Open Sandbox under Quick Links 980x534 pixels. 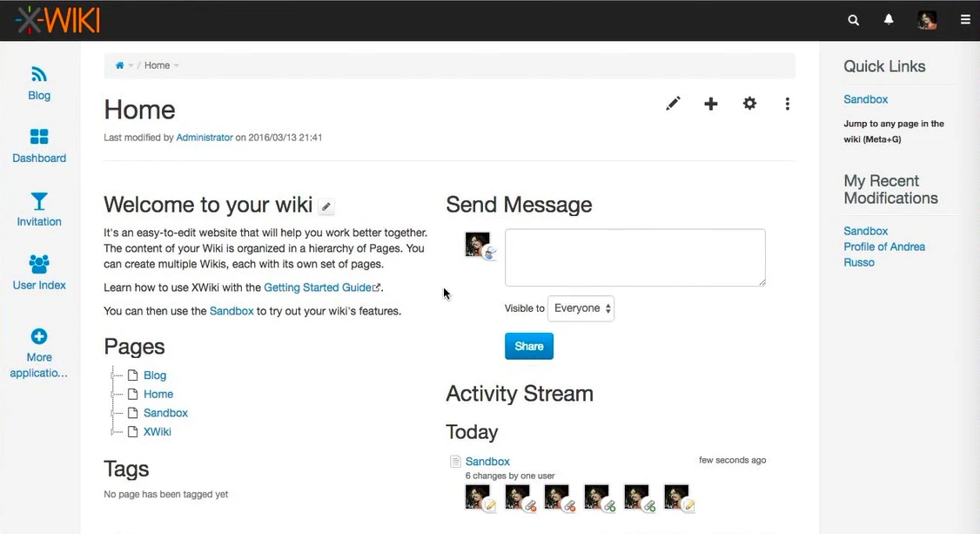[866, 99]
